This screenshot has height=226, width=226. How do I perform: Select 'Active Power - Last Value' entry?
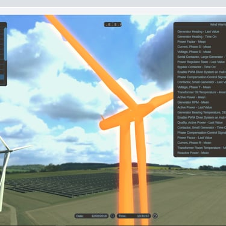click(195, 107)
